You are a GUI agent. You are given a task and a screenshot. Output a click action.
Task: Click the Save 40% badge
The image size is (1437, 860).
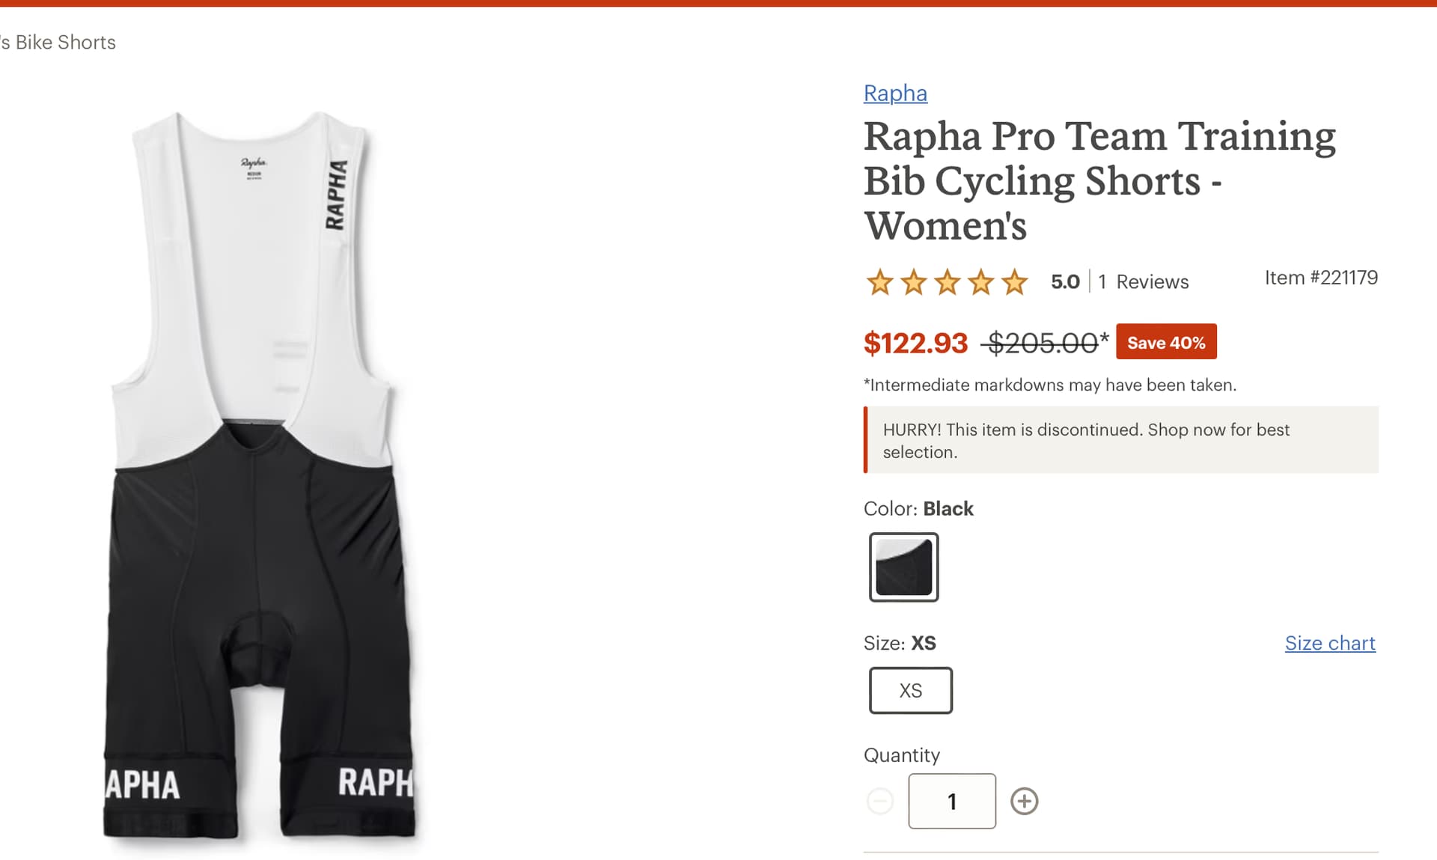click(x=1165, y=342)
